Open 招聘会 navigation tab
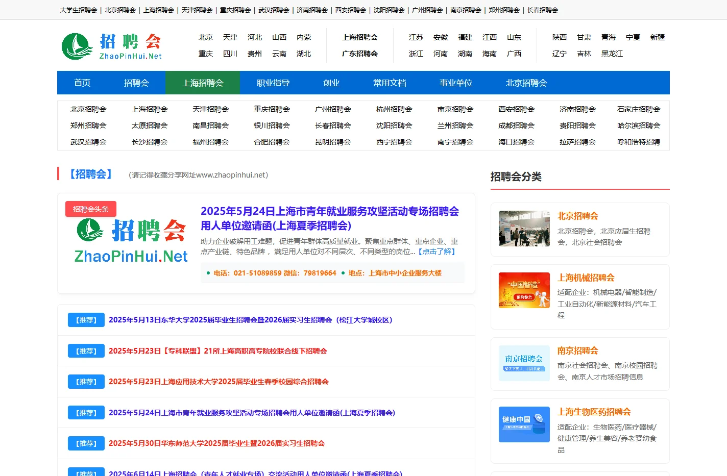The height and width of the screenshot is (476, 727). click(136, 83)
